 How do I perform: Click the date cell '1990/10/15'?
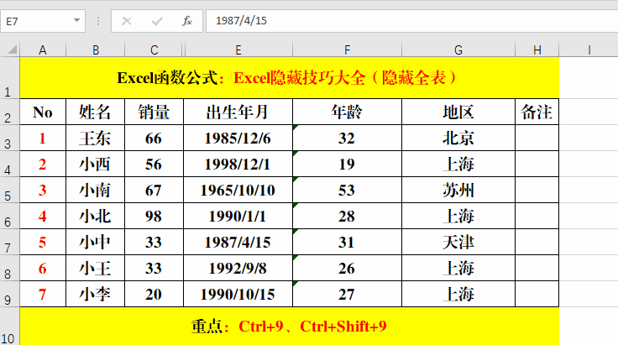pyautogui.click(x=238, y=294)
